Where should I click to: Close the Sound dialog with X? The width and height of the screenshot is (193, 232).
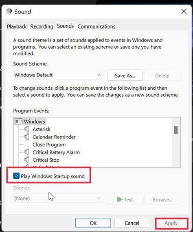tap(184, 11)
